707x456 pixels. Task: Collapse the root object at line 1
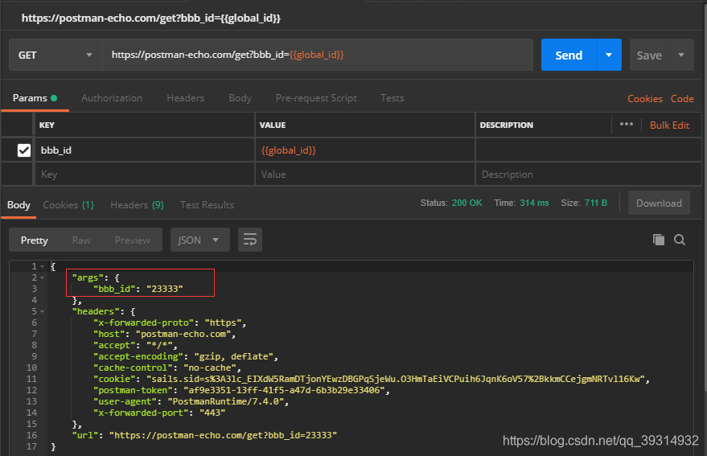(43, 266)
